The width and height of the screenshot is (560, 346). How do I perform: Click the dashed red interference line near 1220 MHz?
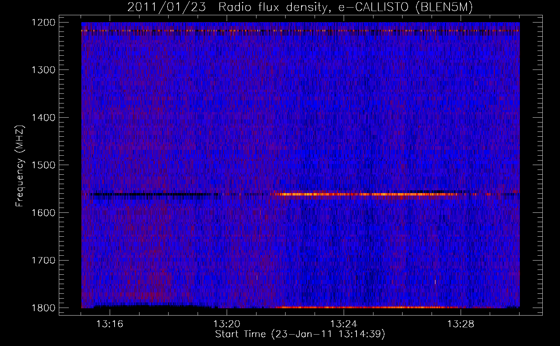pyautogui.click(x=300, y=31)
